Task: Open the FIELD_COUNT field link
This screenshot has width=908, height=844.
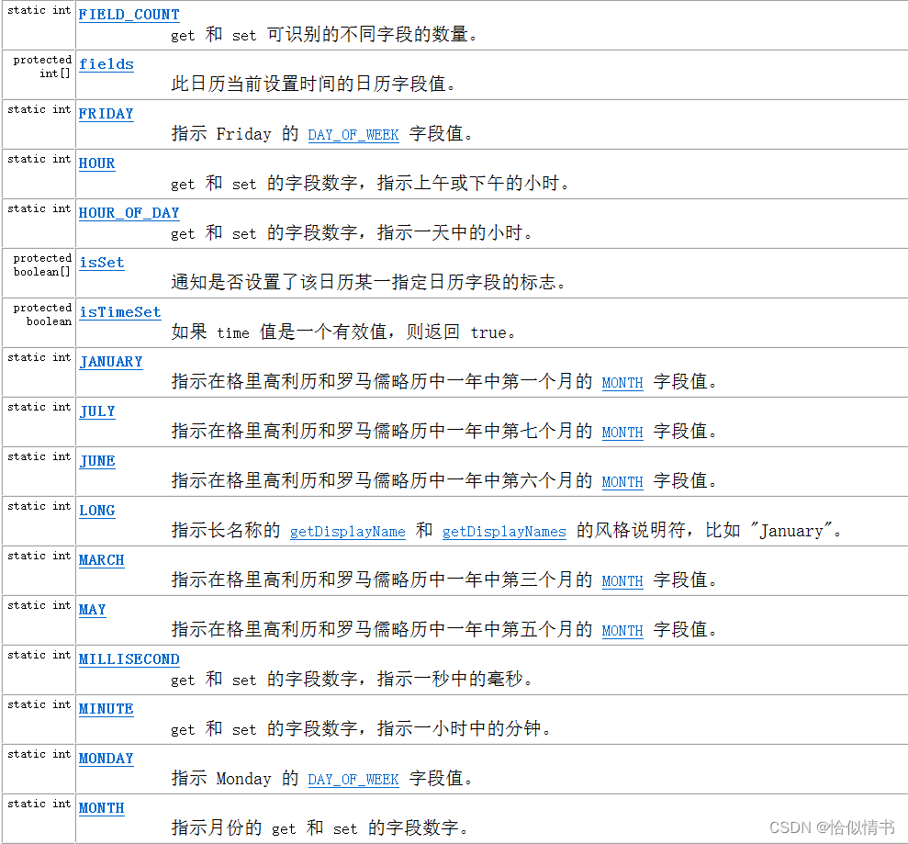Action: coord(129,14)
